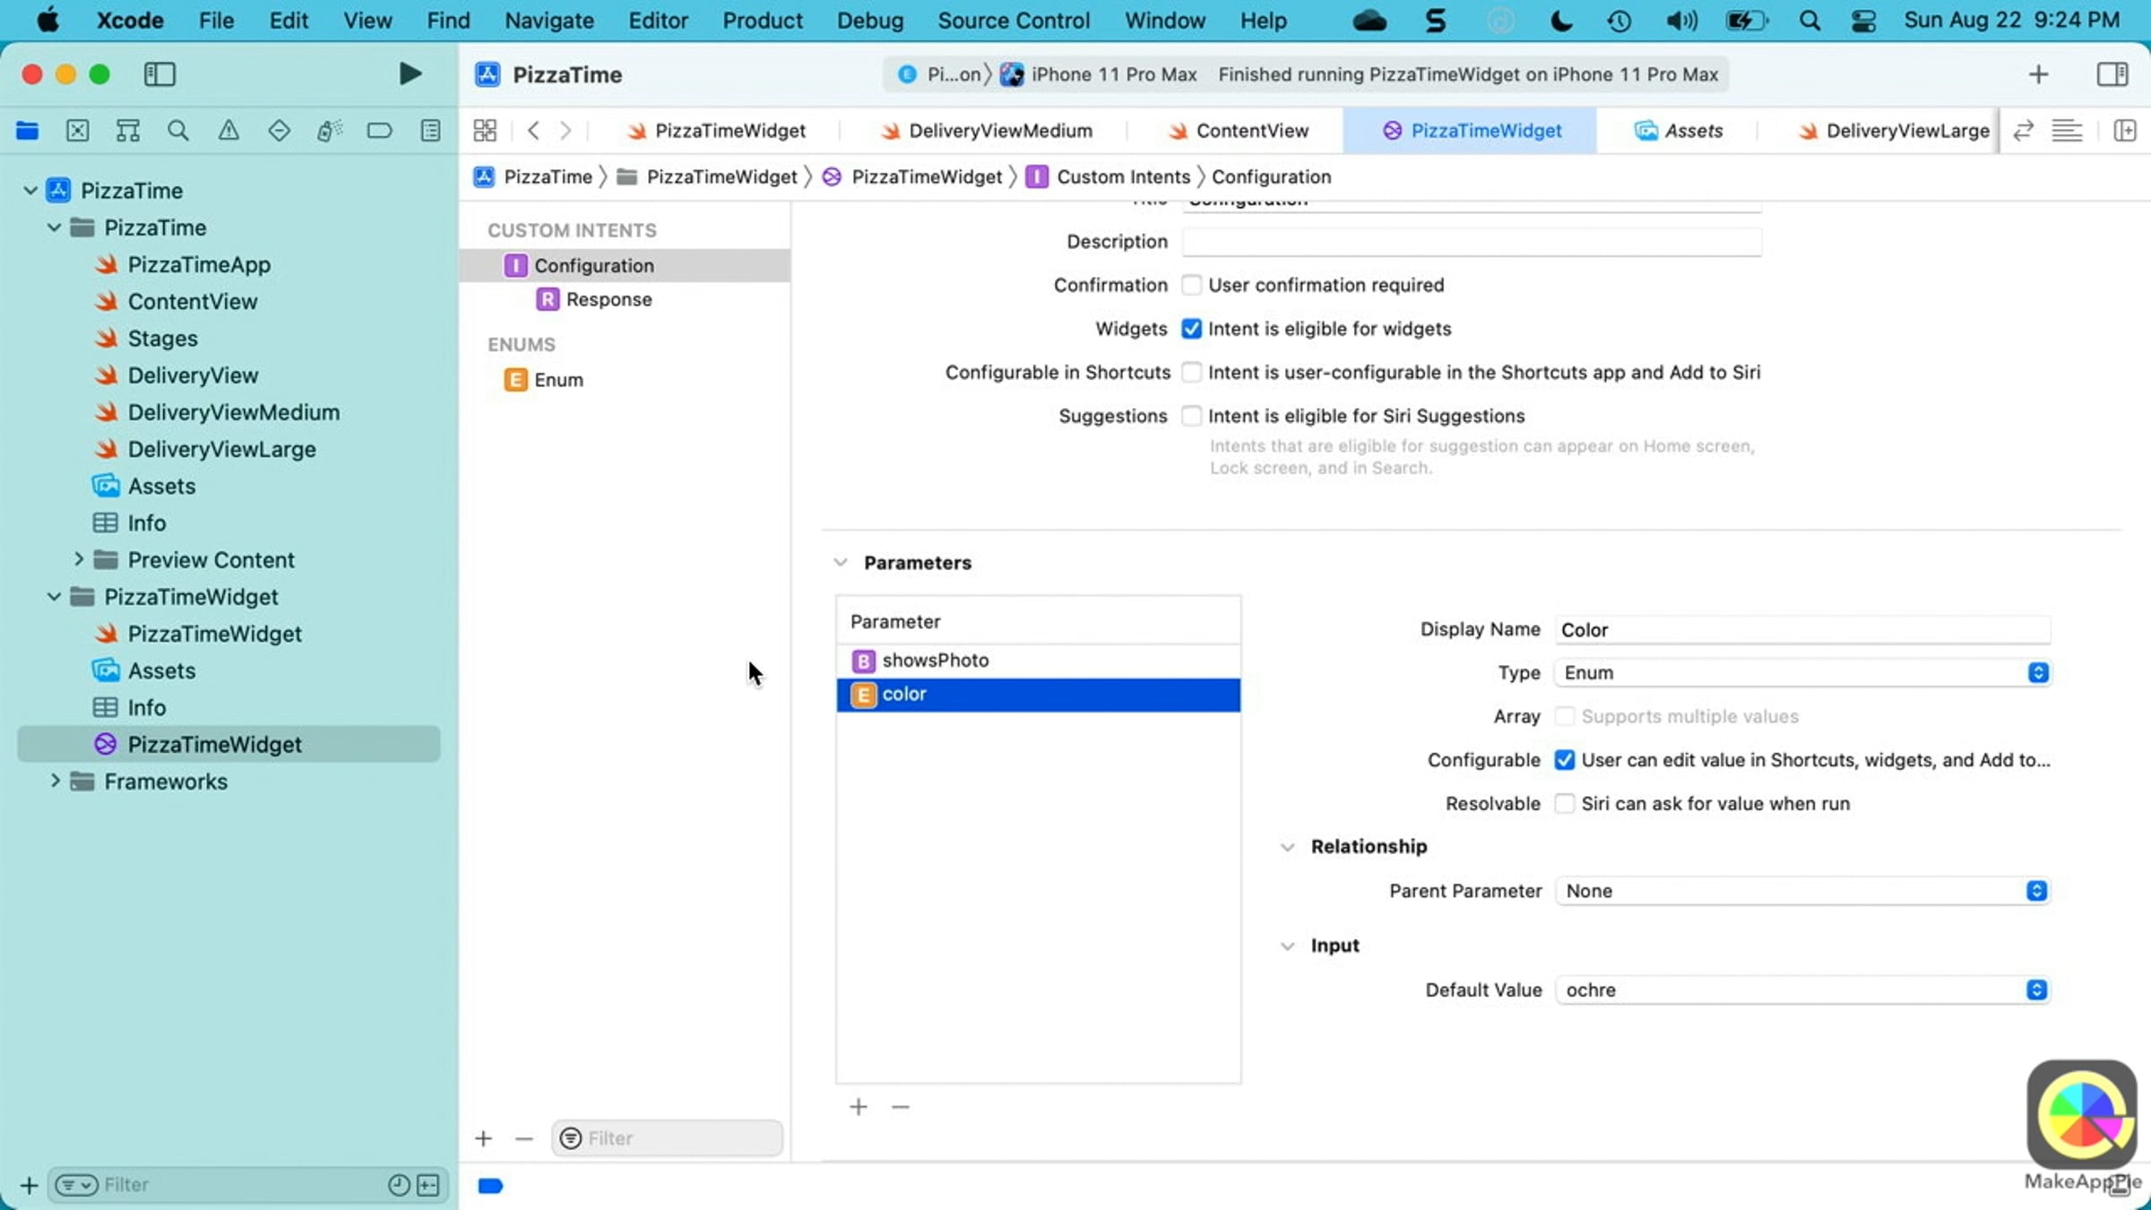Toggle source control status filter icon
2151x1210 pixels.
(428, 1185)
